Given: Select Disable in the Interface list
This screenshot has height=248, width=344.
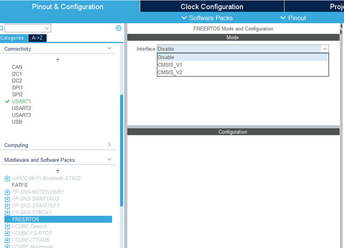Looking at the screenshot, I should [x=243, y=57].
